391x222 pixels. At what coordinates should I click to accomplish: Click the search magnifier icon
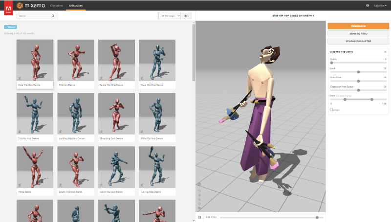point(53,16)
